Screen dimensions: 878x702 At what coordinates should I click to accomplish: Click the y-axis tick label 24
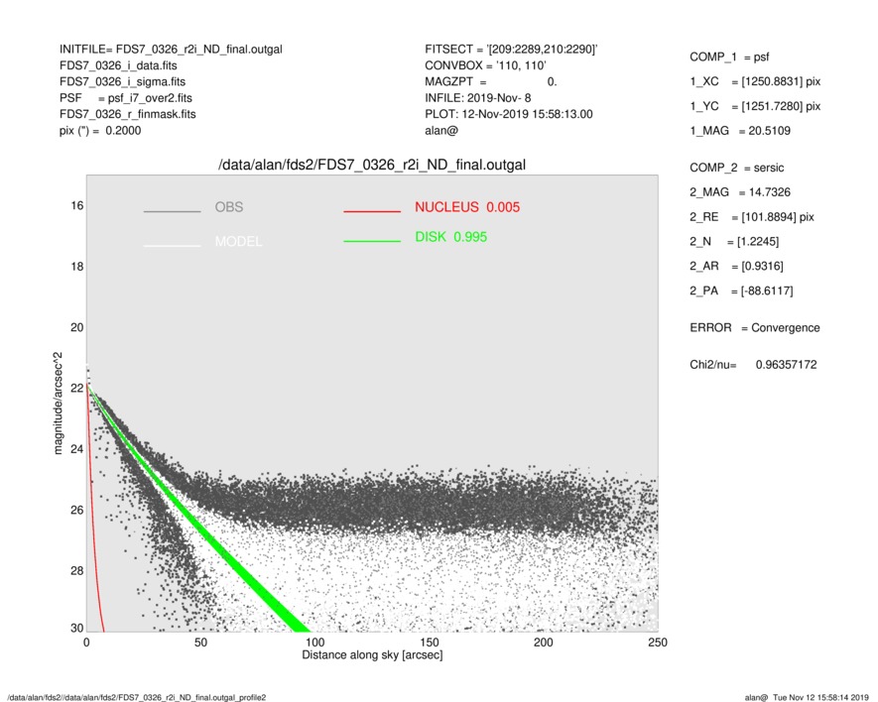[x=77, y=449]
